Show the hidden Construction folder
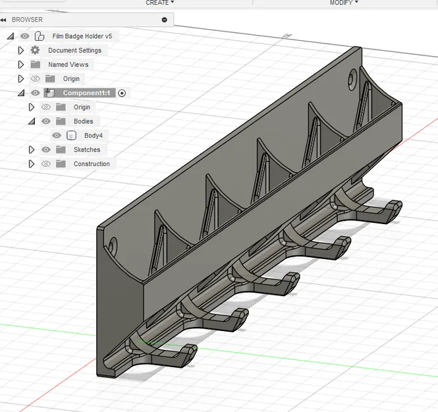Screen dimensions: 438x412 coord(46,163)
